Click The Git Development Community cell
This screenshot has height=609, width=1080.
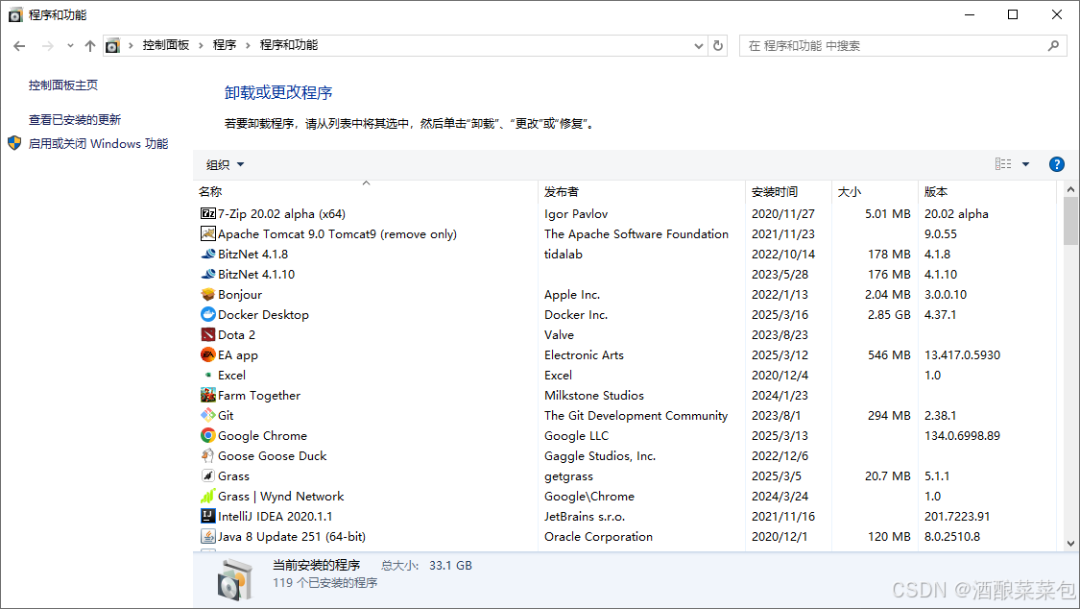[x=636, y=415]
